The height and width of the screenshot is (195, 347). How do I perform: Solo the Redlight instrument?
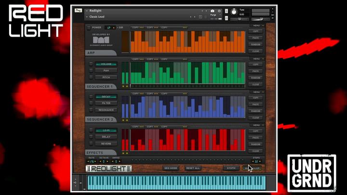(226, 11)
